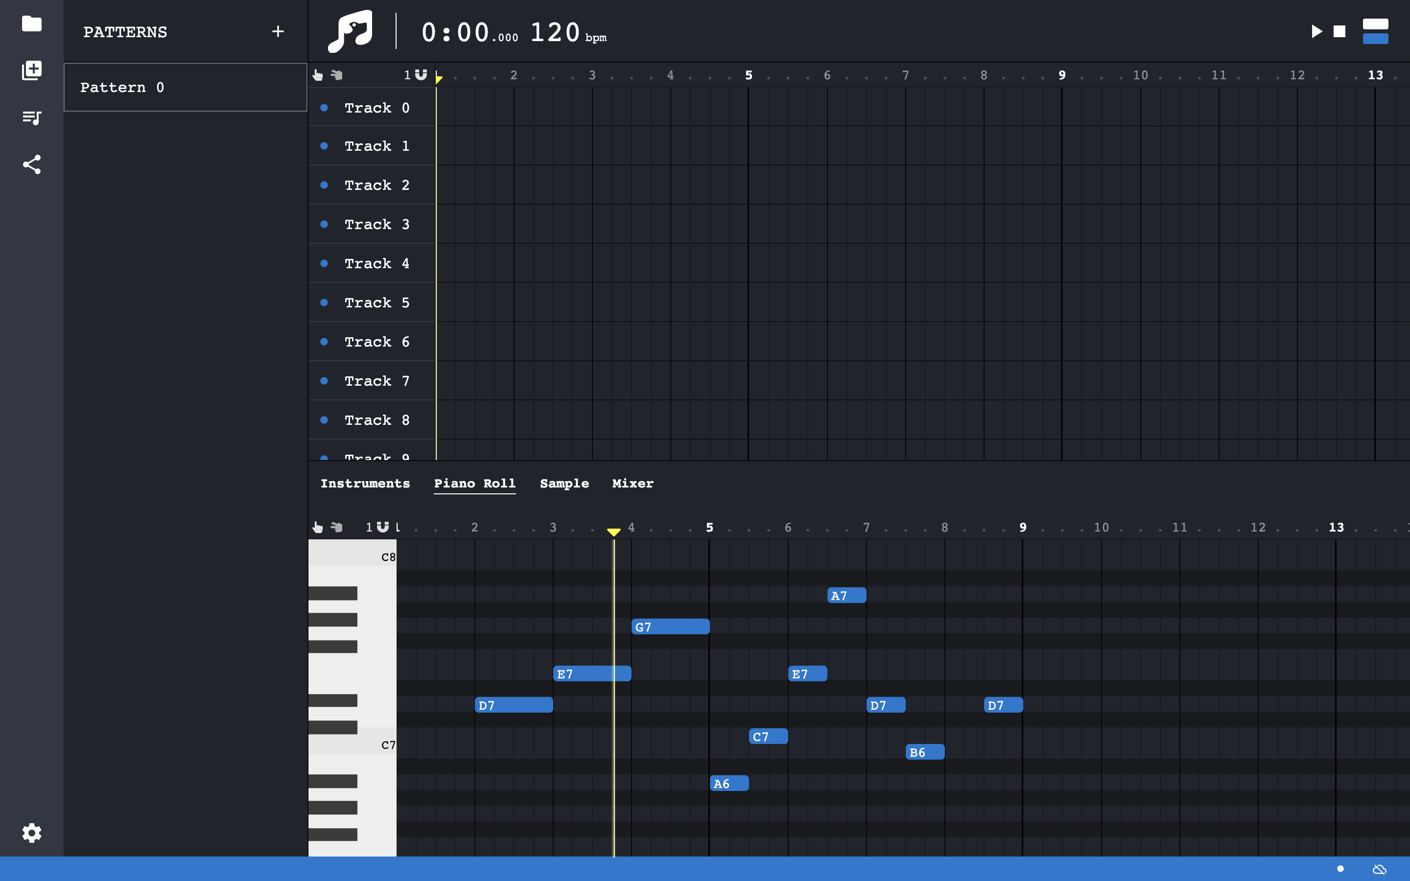
Task: Toggle the blue dot on Track 4
Action: (324, 263)
